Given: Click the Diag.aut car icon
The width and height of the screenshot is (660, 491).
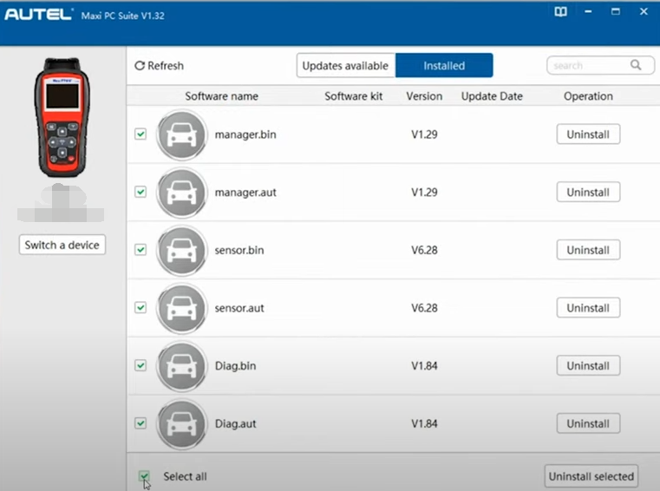Looking at the screenshot, I should click(181, 424).
